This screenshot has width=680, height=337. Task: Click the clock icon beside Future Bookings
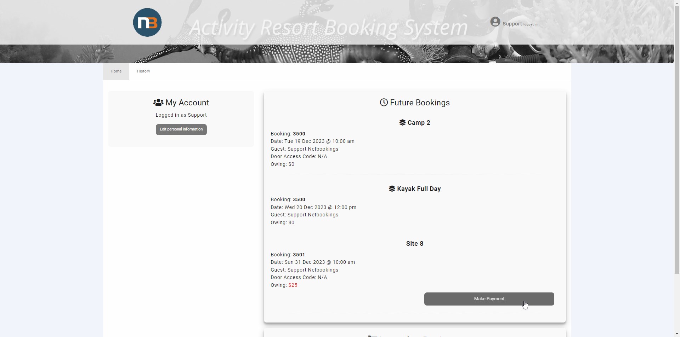click(384, 103)
